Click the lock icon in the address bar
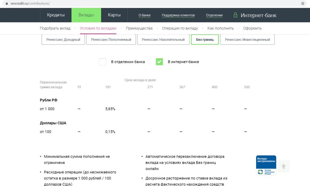This screenshot has width=310, height=186. (7, 3)
